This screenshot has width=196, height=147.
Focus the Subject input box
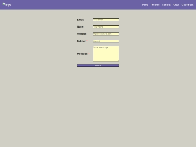106,41
